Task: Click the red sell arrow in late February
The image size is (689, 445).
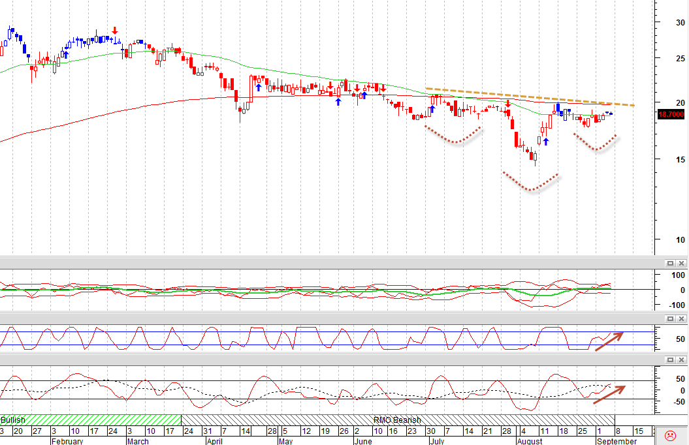Action: (115, 30)
